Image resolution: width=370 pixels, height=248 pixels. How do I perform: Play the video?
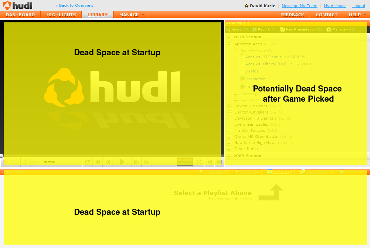[x=122, y=162]
